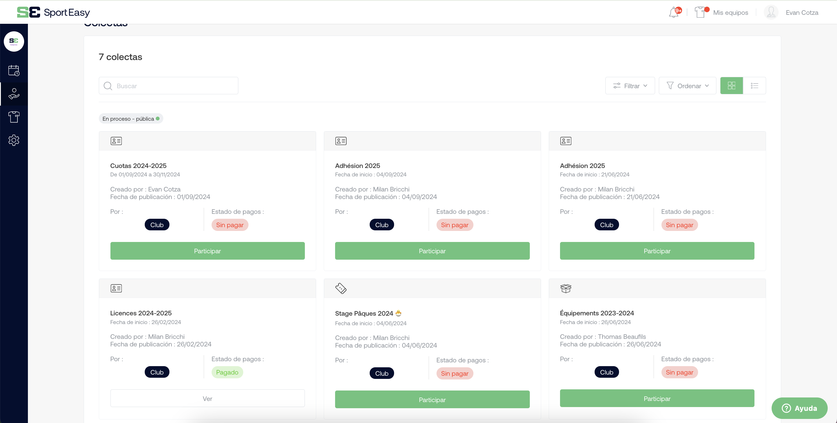Switch to grid view
The width and height of the screenshot is (837, 423).
tap(732, 86)
